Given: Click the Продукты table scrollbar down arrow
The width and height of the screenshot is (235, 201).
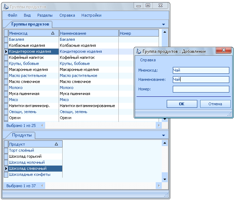Looking at the screenshot, I should 165,179.
